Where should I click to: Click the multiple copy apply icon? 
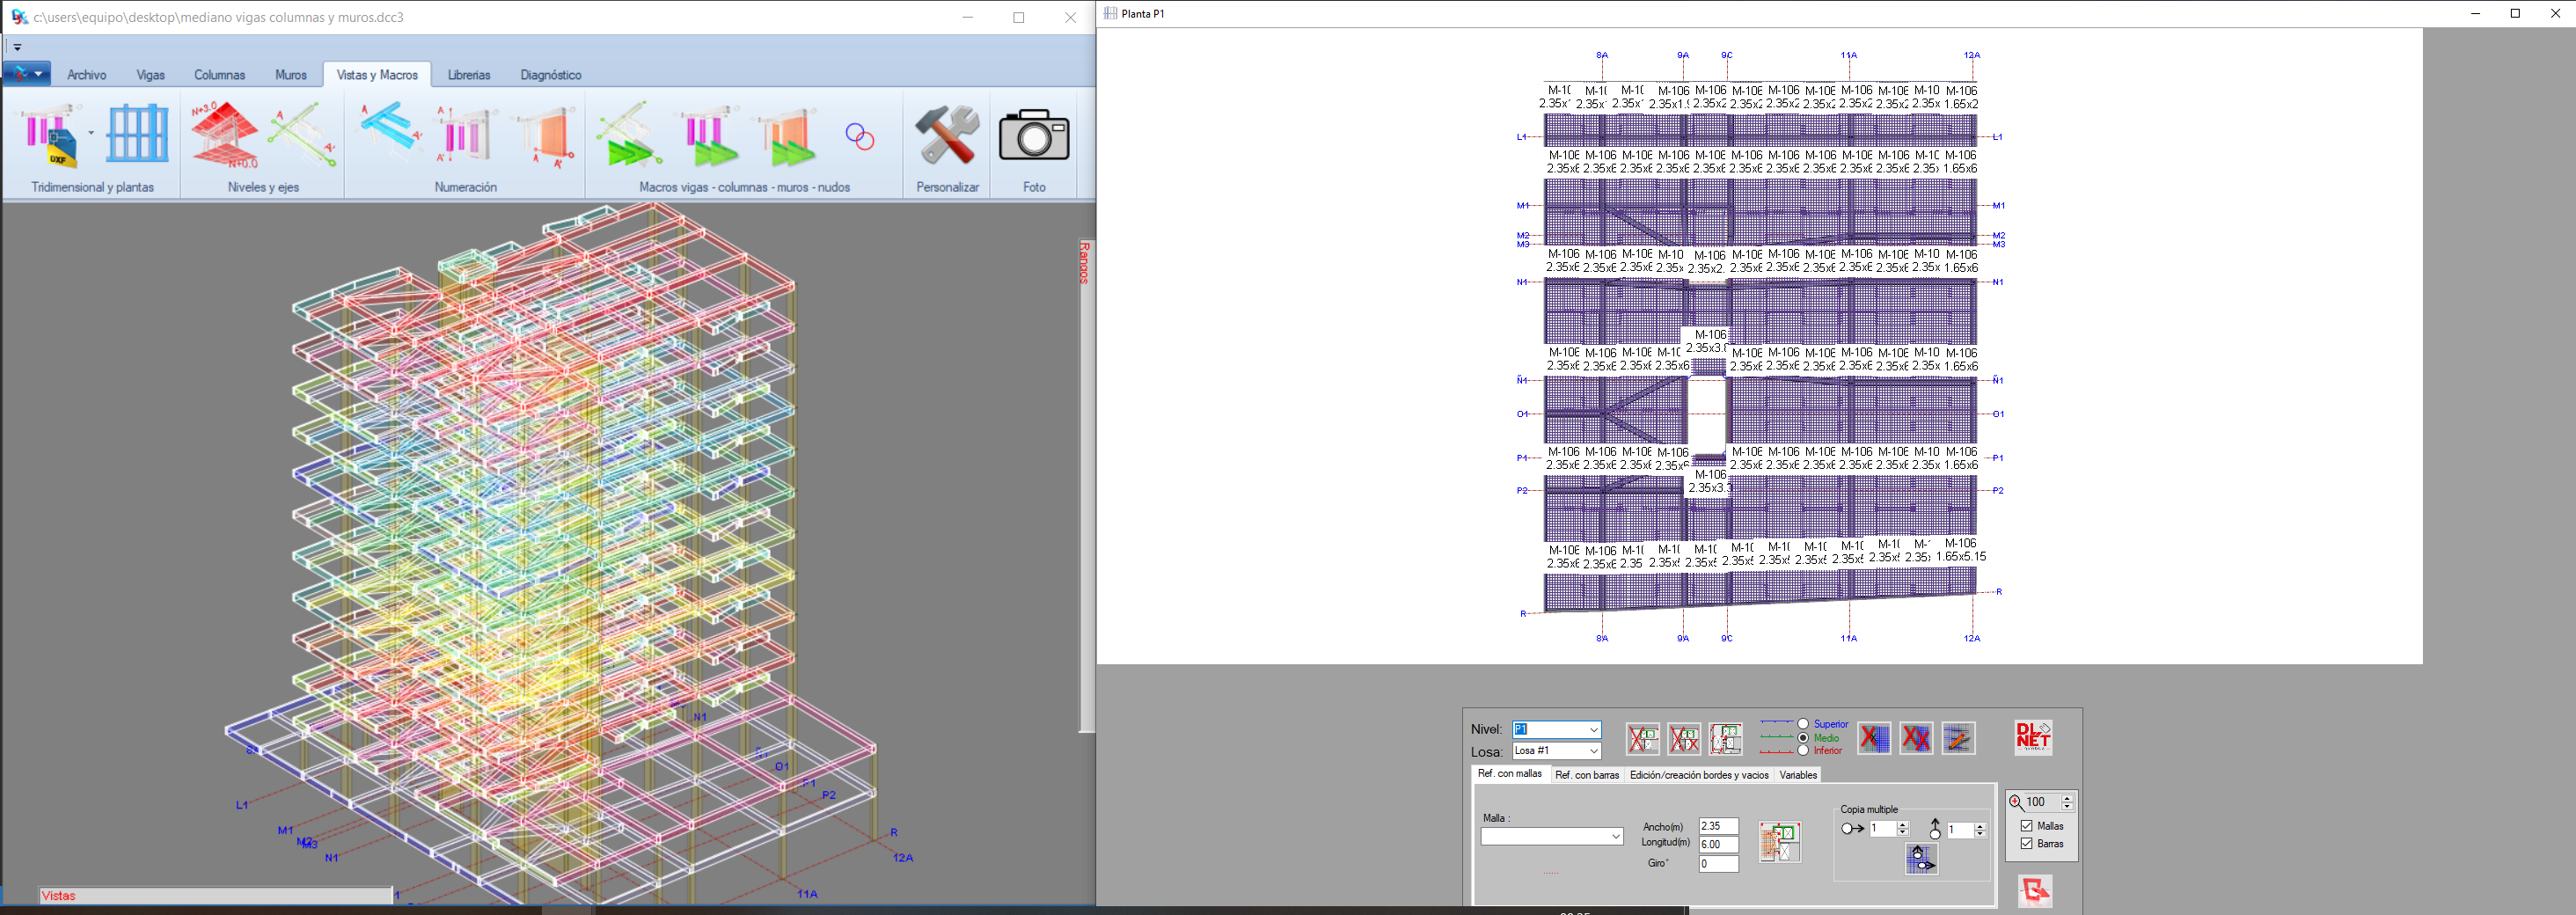pos(1920,859)
